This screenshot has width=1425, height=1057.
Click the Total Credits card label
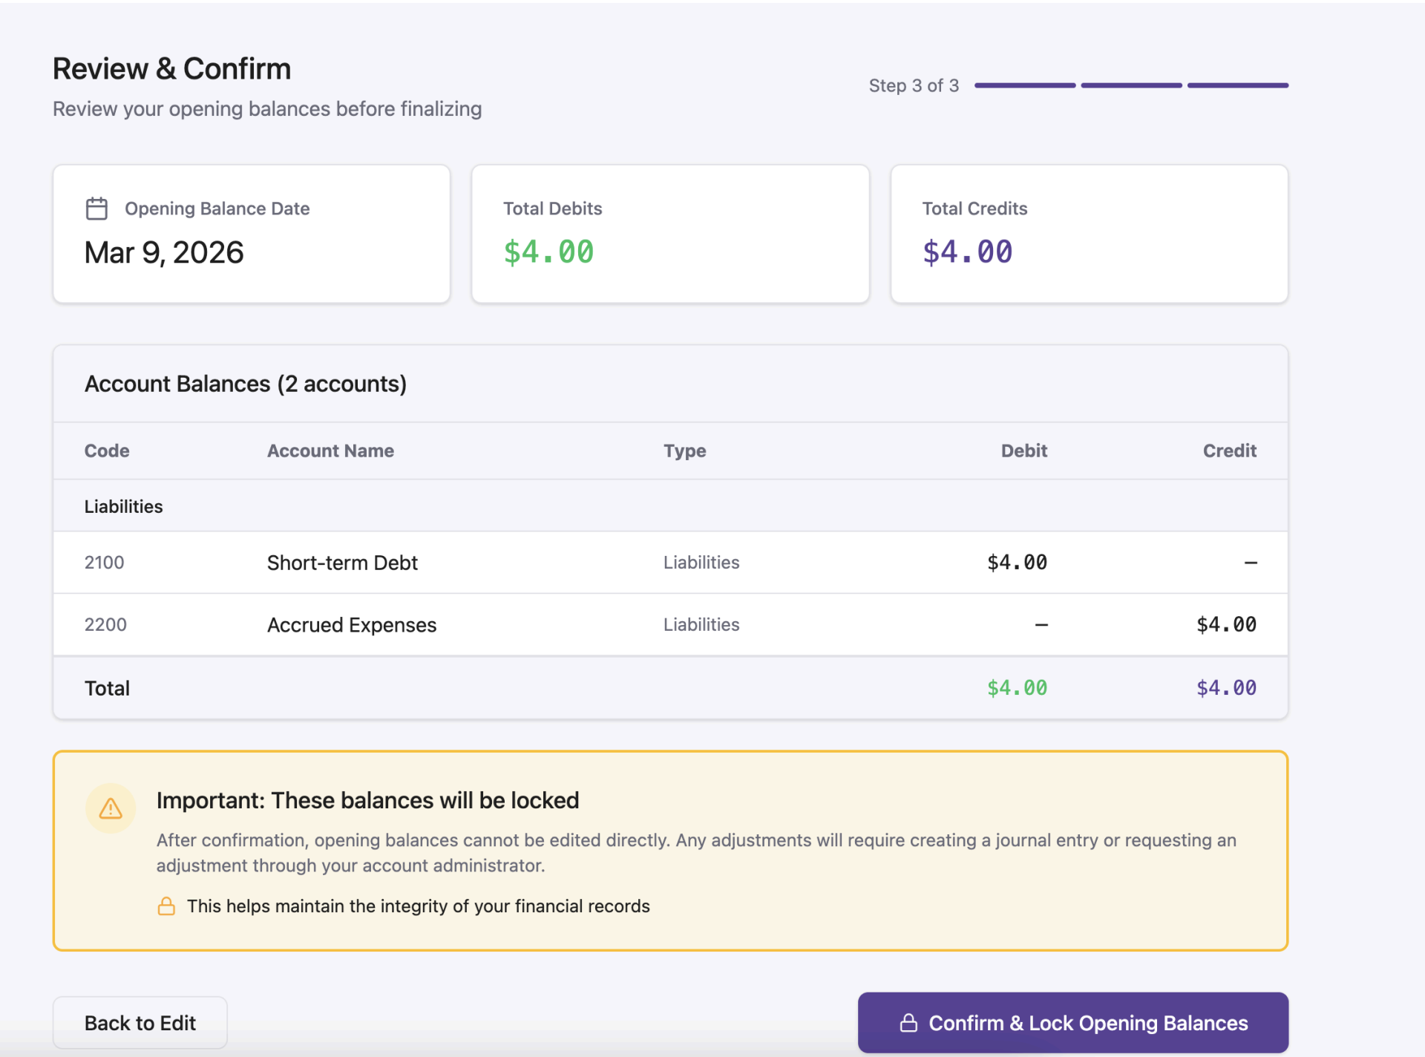[974, 209]
